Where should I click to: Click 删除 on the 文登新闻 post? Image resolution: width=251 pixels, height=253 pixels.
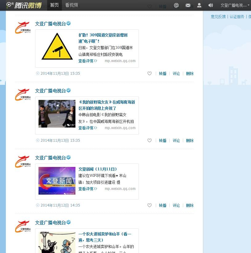click(190, 205)
